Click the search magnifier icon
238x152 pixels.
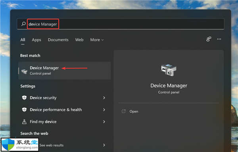point(23,24)
